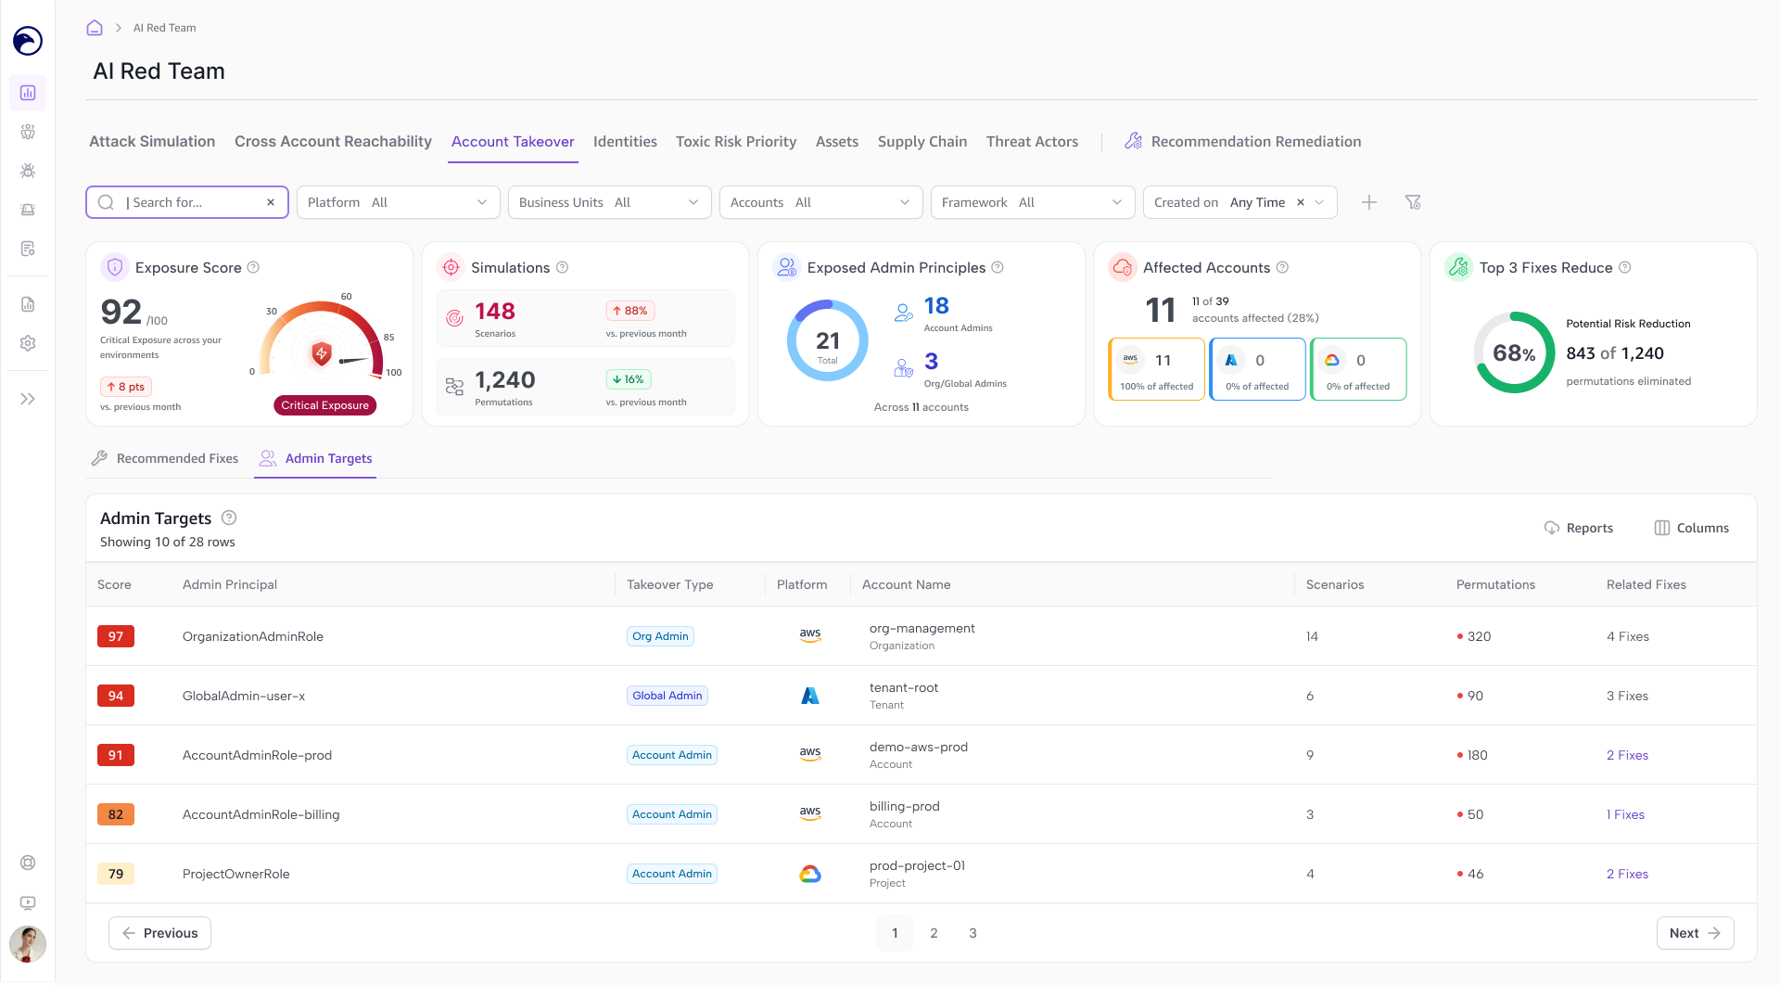This screenshot has width=1780, height=985.
Task: Select the AWS affected accounts card
Action: click(x=1157, y=369)
